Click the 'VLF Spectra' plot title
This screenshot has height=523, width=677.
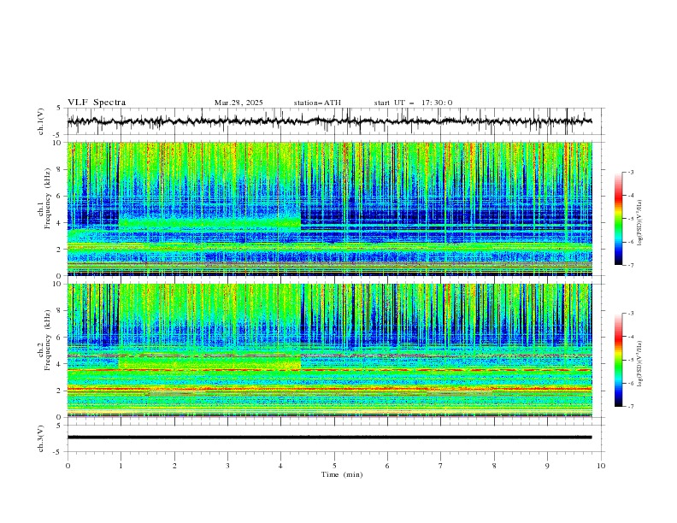(97, 103)
